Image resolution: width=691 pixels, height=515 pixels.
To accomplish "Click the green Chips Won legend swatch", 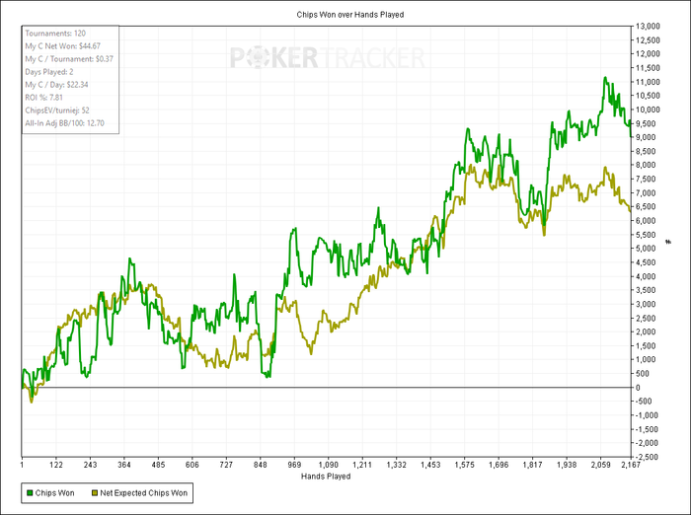I will coord(30,493).
